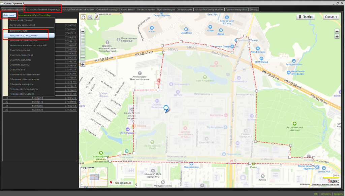The image size is (345, 196).
Task: Click the Ашан store marker icon
Action: point(152,28)
